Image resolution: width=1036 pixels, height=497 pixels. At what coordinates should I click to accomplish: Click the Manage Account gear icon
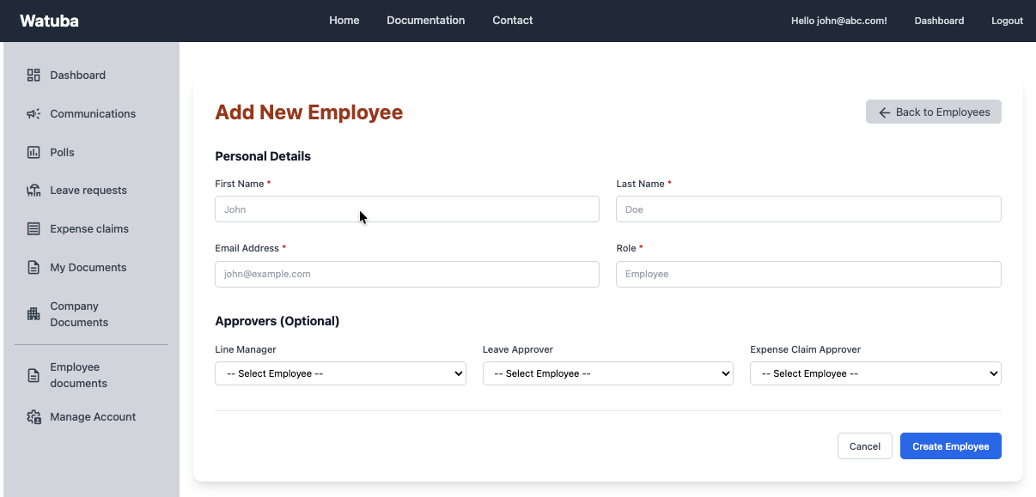(34, 417)
